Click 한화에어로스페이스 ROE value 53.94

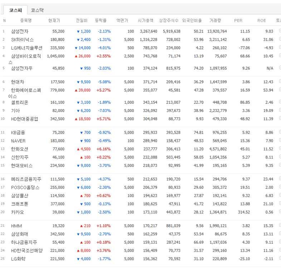pos(268,90)
